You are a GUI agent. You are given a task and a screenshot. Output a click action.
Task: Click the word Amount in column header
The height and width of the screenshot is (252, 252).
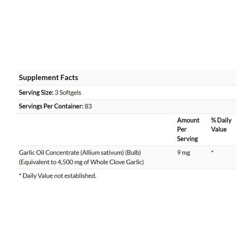point(188,120)
